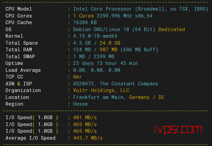The height and width of the screenshot is (146, 212).
Task: Select AS20473 The Constant Company text
Action: [x=116, y=84]
